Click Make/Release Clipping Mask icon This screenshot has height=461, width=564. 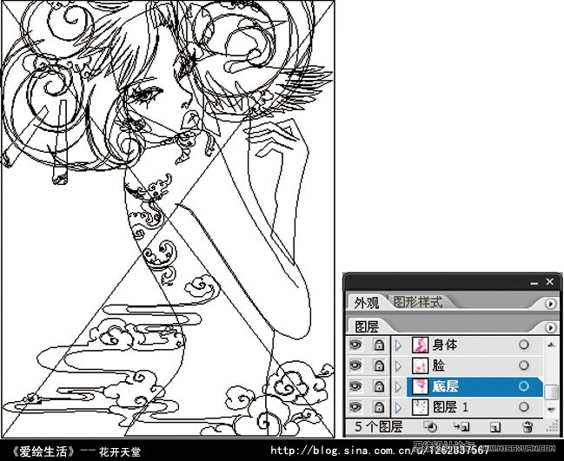[x=430, y=427]
